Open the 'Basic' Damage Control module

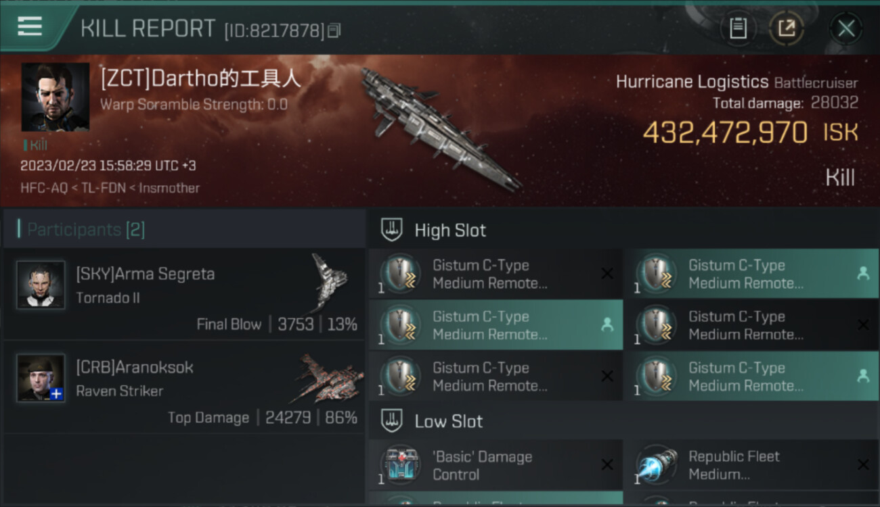[496, 465]
